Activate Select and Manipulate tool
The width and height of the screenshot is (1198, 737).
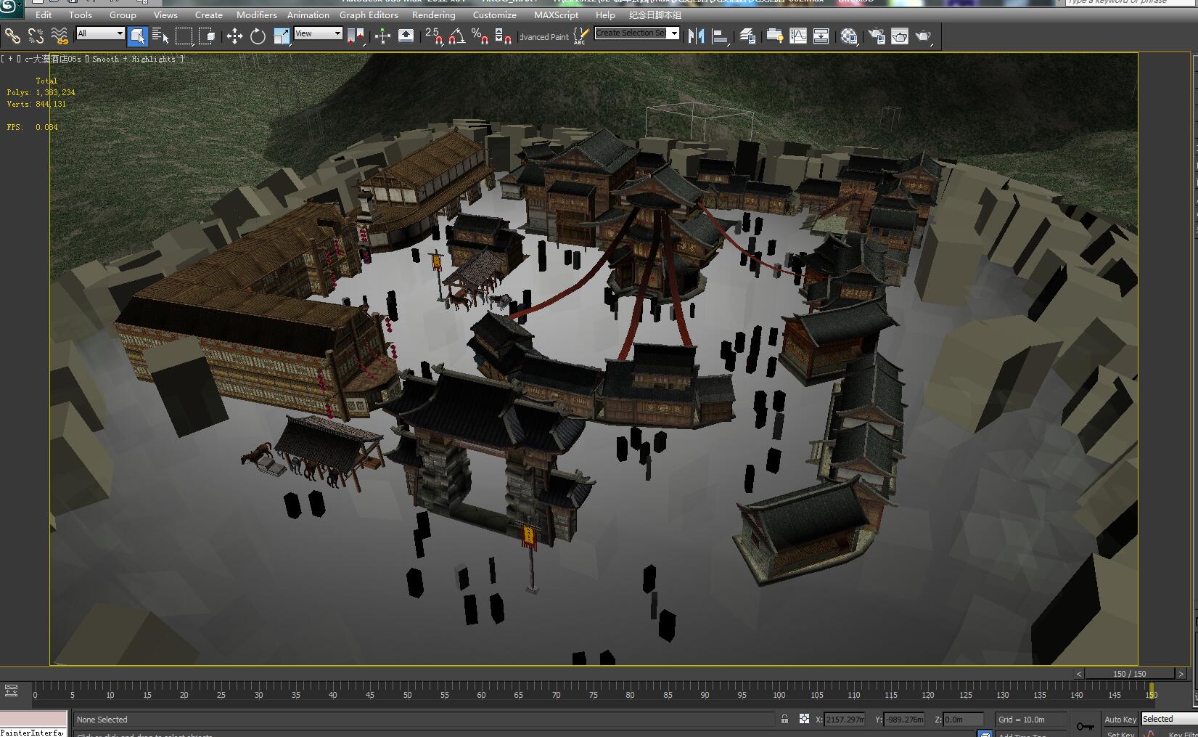click(x=382, y=36)
